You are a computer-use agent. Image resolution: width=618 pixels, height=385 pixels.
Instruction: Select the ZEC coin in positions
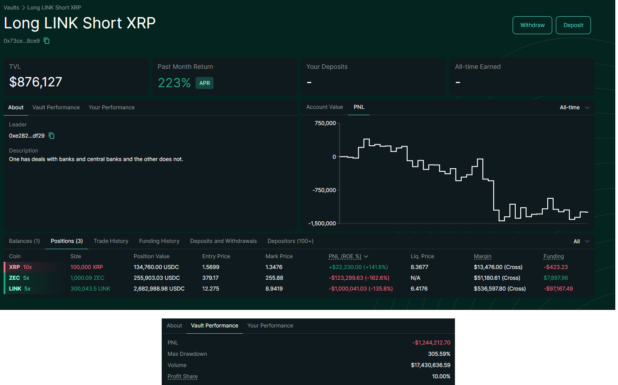tap(14, 278)
